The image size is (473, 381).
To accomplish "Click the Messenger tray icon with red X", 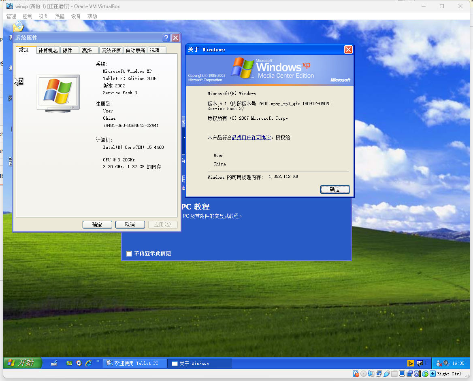I will (439, 364).
